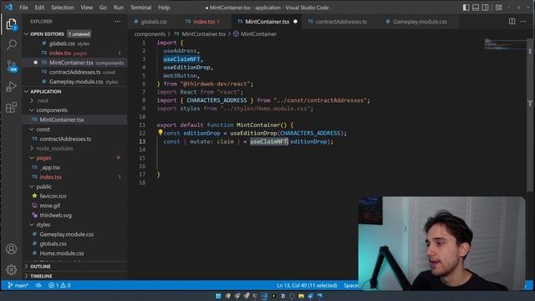
Task: Open mine.gif in public folder
Action: (50, 206)
